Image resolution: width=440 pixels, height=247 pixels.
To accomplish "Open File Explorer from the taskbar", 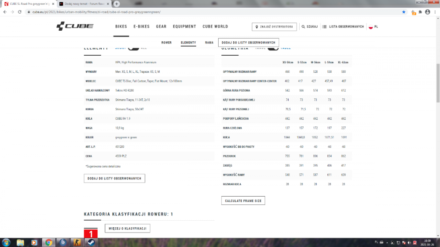I will 20,243.
